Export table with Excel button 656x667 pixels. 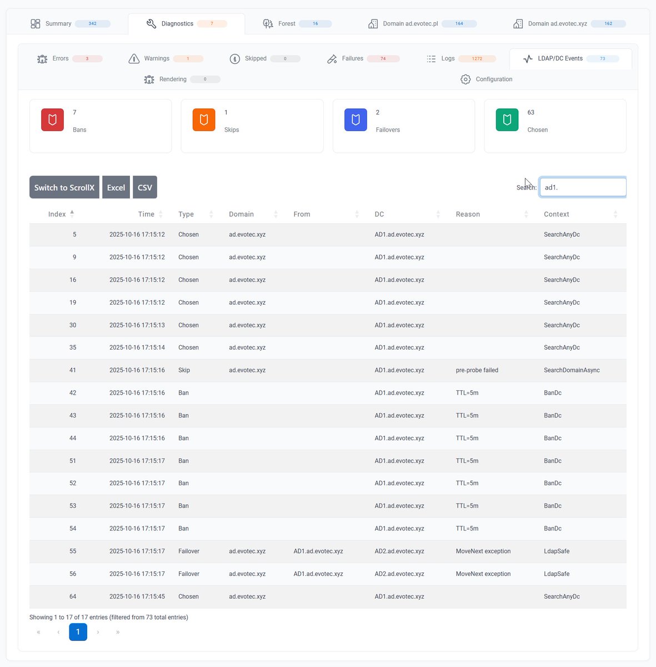pyautogui.click(x=116, y=187)
